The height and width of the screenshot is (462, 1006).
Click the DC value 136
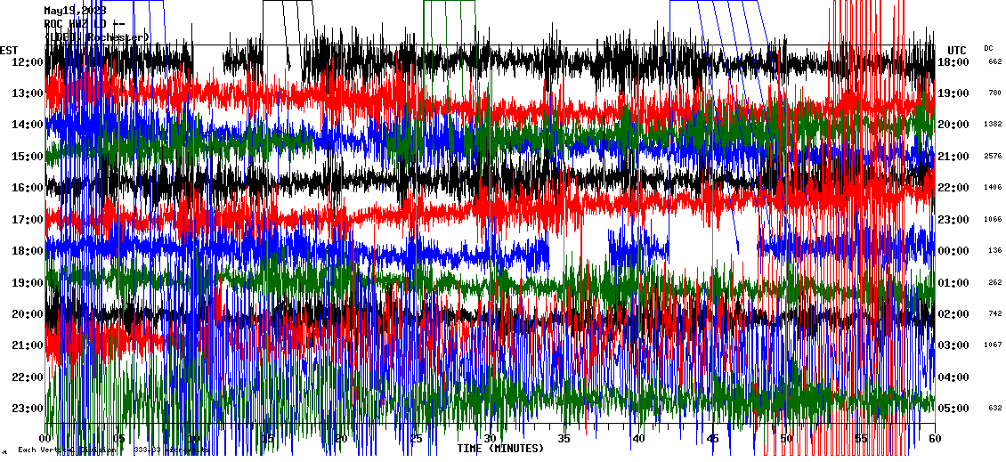(x=994, y=251)
